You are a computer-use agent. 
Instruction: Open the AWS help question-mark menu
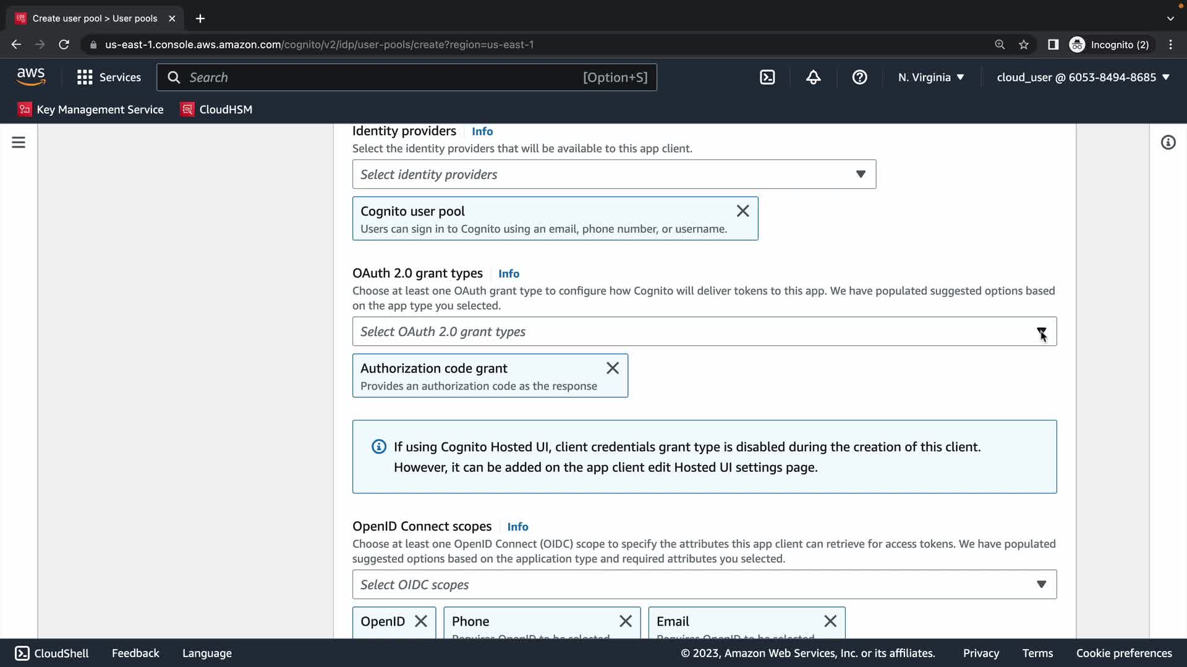point(859,77)
